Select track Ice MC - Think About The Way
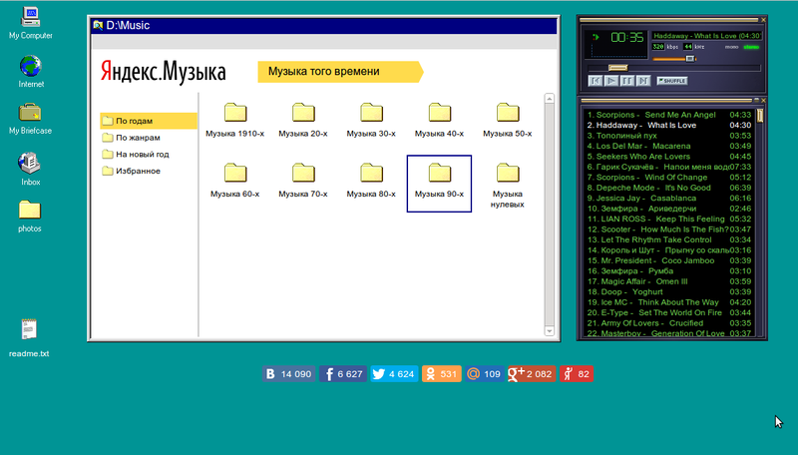Image resolution: width=798 pixels, height=455 pixels. (x=668, y=302)
